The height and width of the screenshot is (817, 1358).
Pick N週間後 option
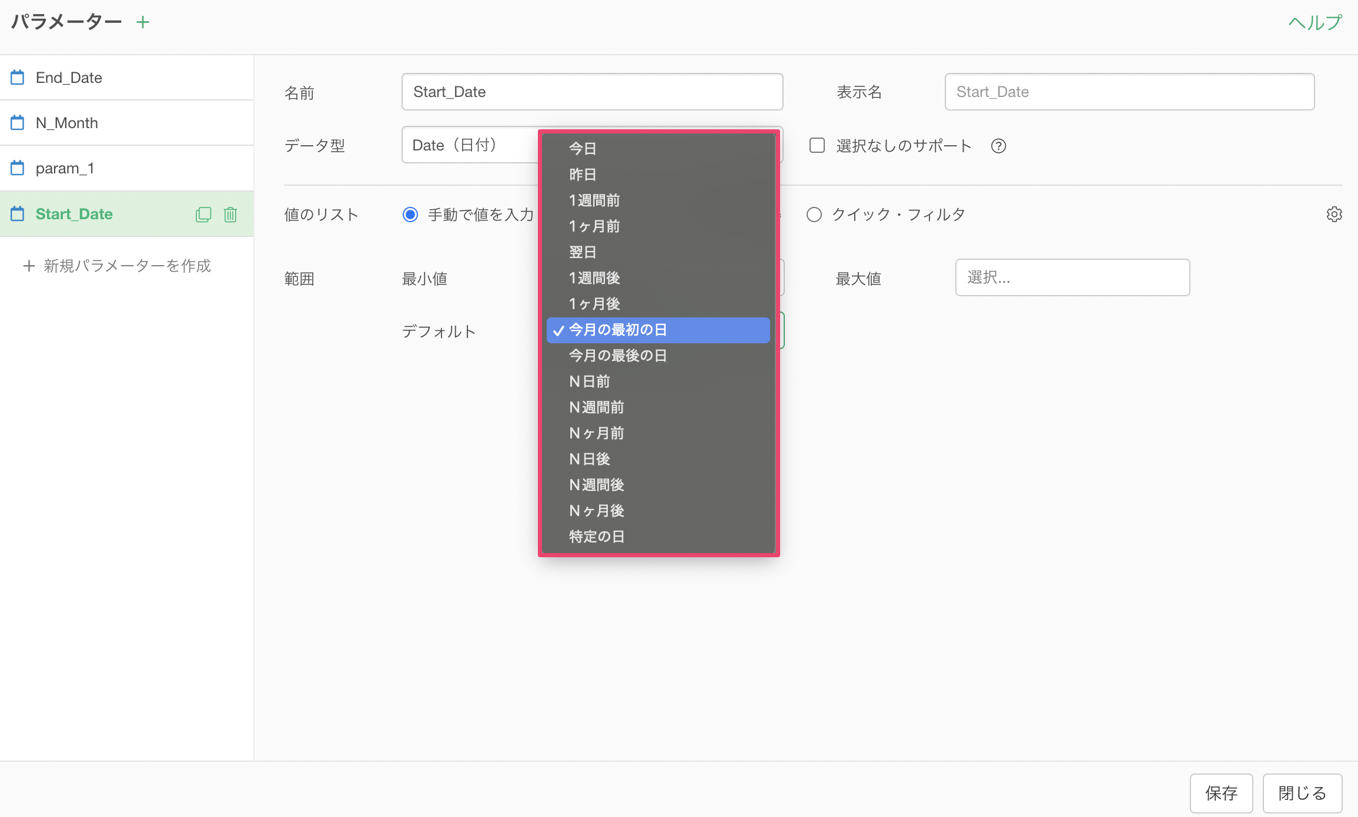(658, 485)
